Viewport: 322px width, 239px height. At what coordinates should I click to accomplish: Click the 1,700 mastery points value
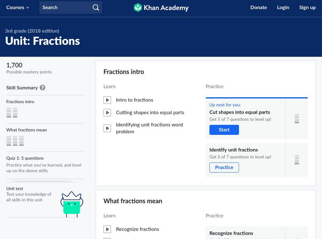(x=14, y=65)
